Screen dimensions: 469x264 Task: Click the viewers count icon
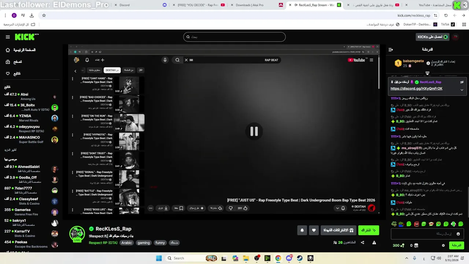point(335,242)
